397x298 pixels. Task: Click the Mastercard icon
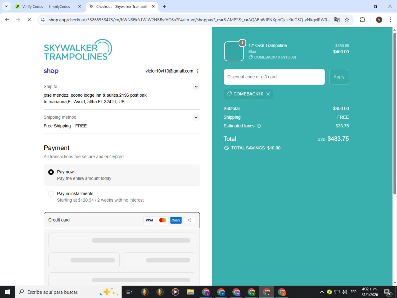tap(163, 220)
